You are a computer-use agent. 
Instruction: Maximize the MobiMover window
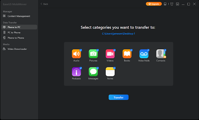(x=189, y=4)
